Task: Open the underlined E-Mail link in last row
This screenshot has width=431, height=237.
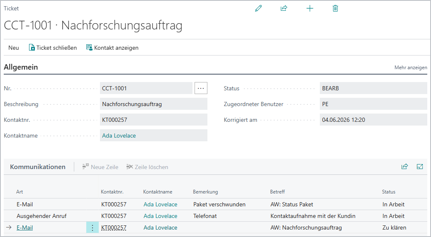Action: 25,227
